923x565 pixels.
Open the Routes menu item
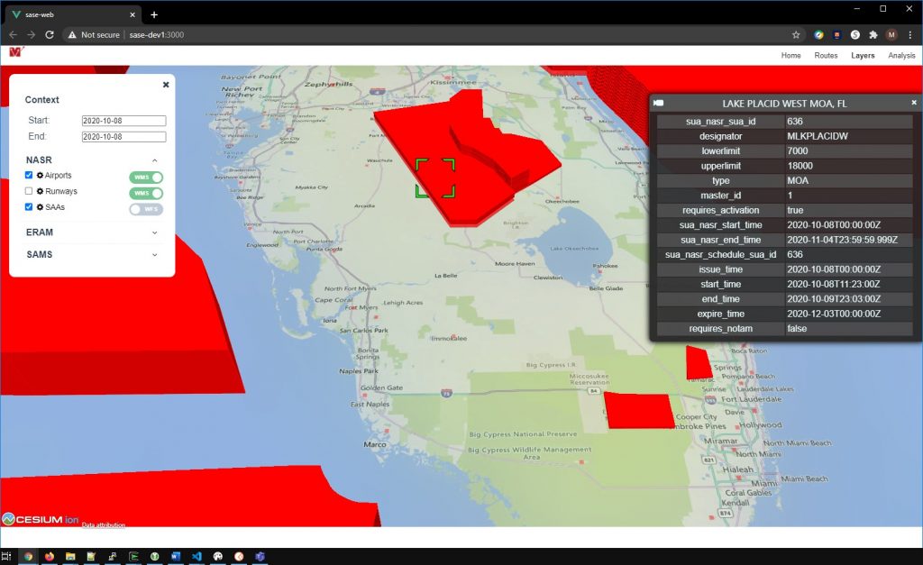click(826, 55)
